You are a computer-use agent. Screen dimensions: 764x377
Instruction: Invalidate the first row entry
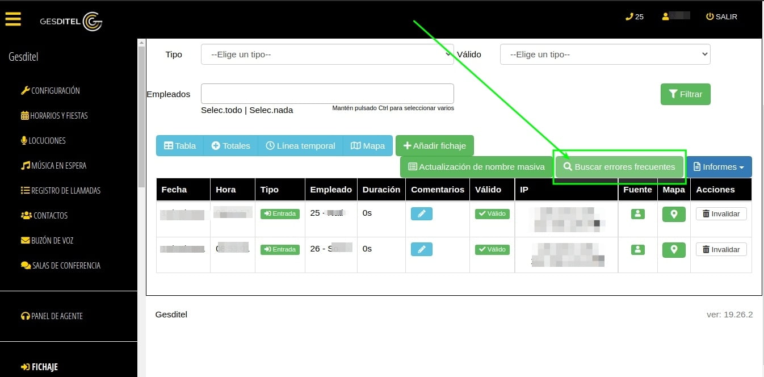721,214
